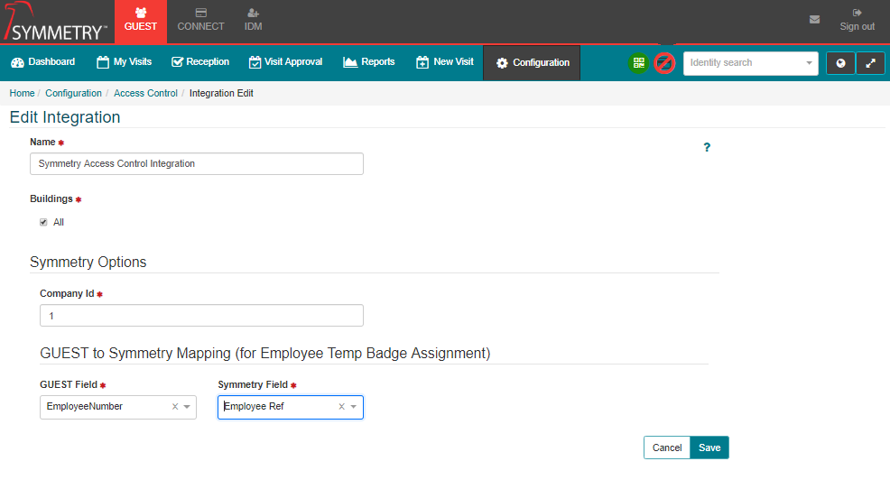890x489 pixels.
Task: Uncheck the All buildings checkbox
Action: point(43,222)
